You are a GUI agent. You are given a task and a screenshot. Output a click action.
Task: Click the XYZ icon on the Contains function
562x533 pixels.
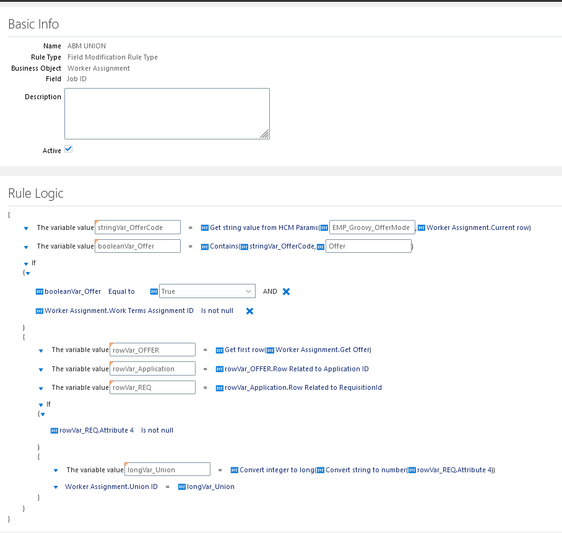(x=205, y=246)
